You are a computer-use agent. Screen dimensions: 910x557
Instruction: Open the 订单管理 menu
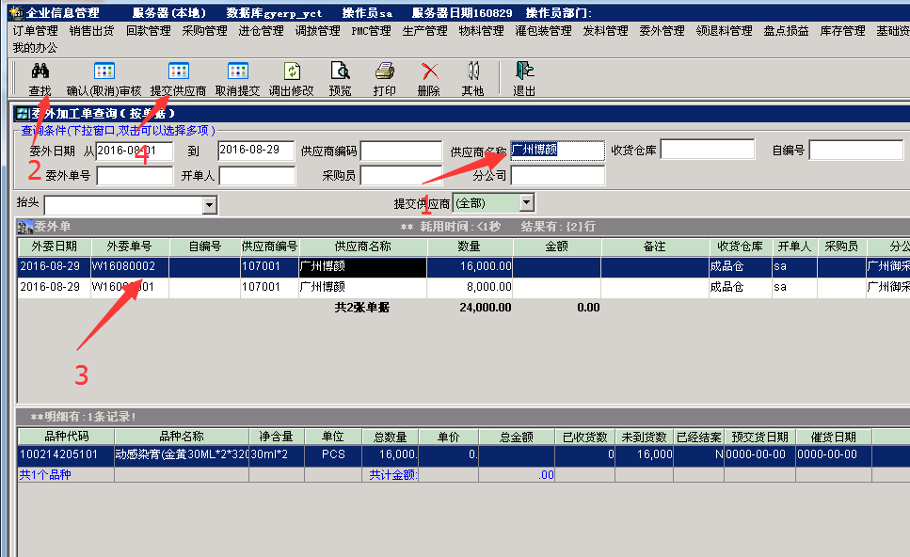point(36,31)
